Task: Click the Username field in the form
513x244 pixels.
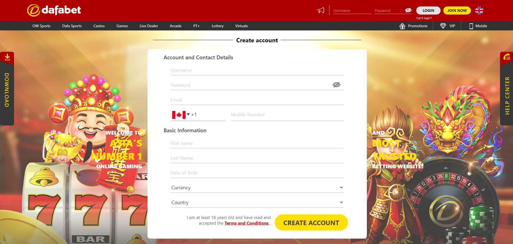Action: pyautogui.click(x=257, y=70)
